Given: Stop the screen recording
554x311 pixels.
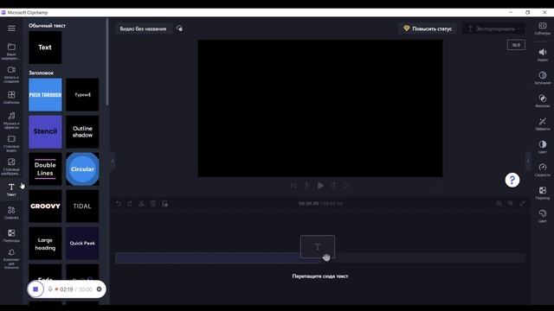Looking at the screenshot, I should (x=35, y=289).
